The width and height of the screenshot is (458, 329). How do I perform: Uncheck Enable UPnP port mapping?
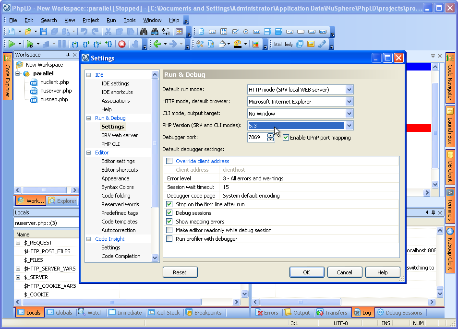(286, 138)
